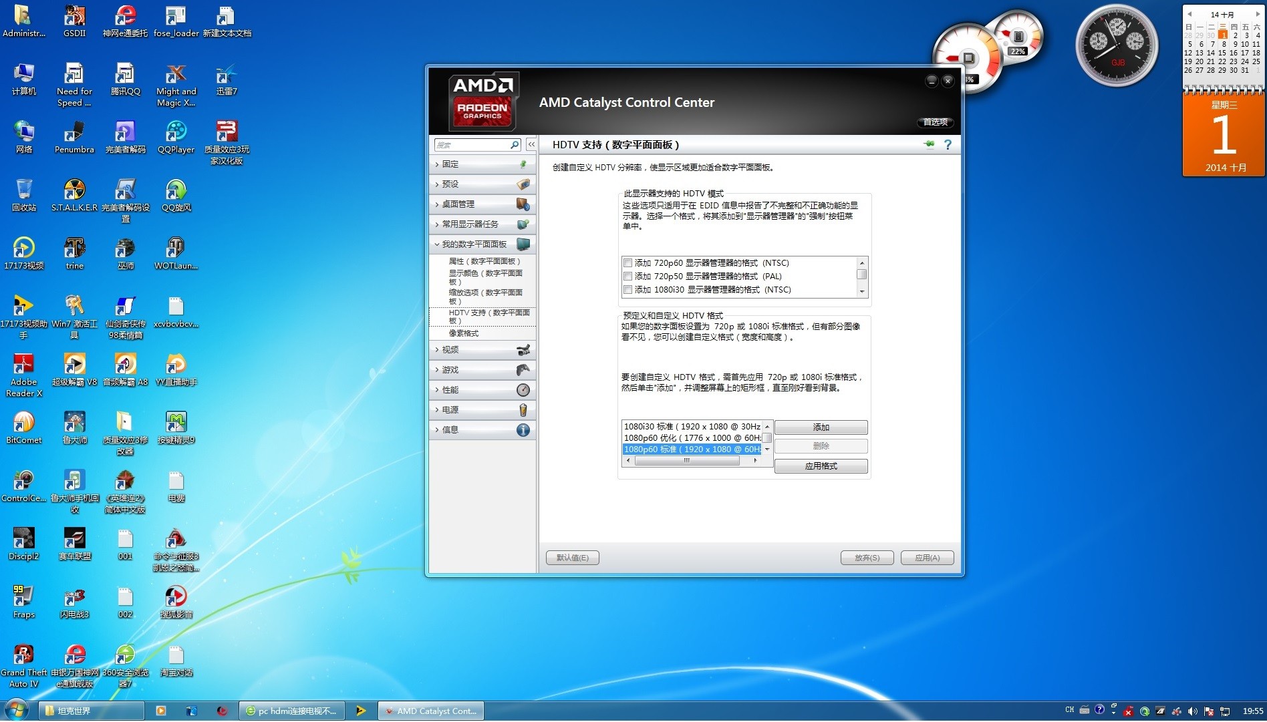1267x722 pixels.
Task: Open the 鲁大师 desktop icon
Action: point(74,428)
